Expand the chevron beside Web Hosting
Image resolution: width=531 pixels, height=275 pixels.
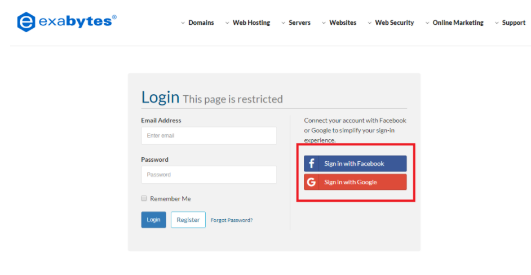[x=227, y=23]
